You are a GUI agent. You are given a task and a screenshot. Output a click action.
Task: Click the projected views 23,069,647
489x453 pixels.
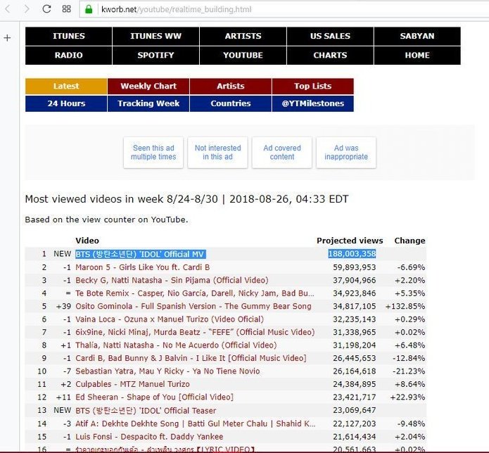tap(355, 410)
